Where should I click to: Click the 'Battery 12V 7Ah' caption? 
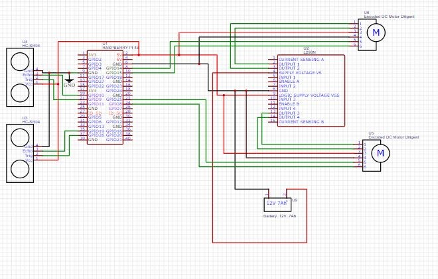(280, 216)
